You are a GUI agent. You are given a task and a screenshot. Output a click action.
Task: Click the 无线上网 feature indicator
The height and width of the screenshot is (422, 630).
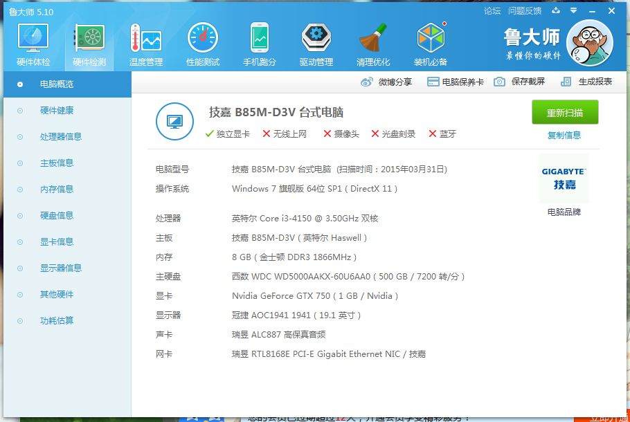click(285, 134)
